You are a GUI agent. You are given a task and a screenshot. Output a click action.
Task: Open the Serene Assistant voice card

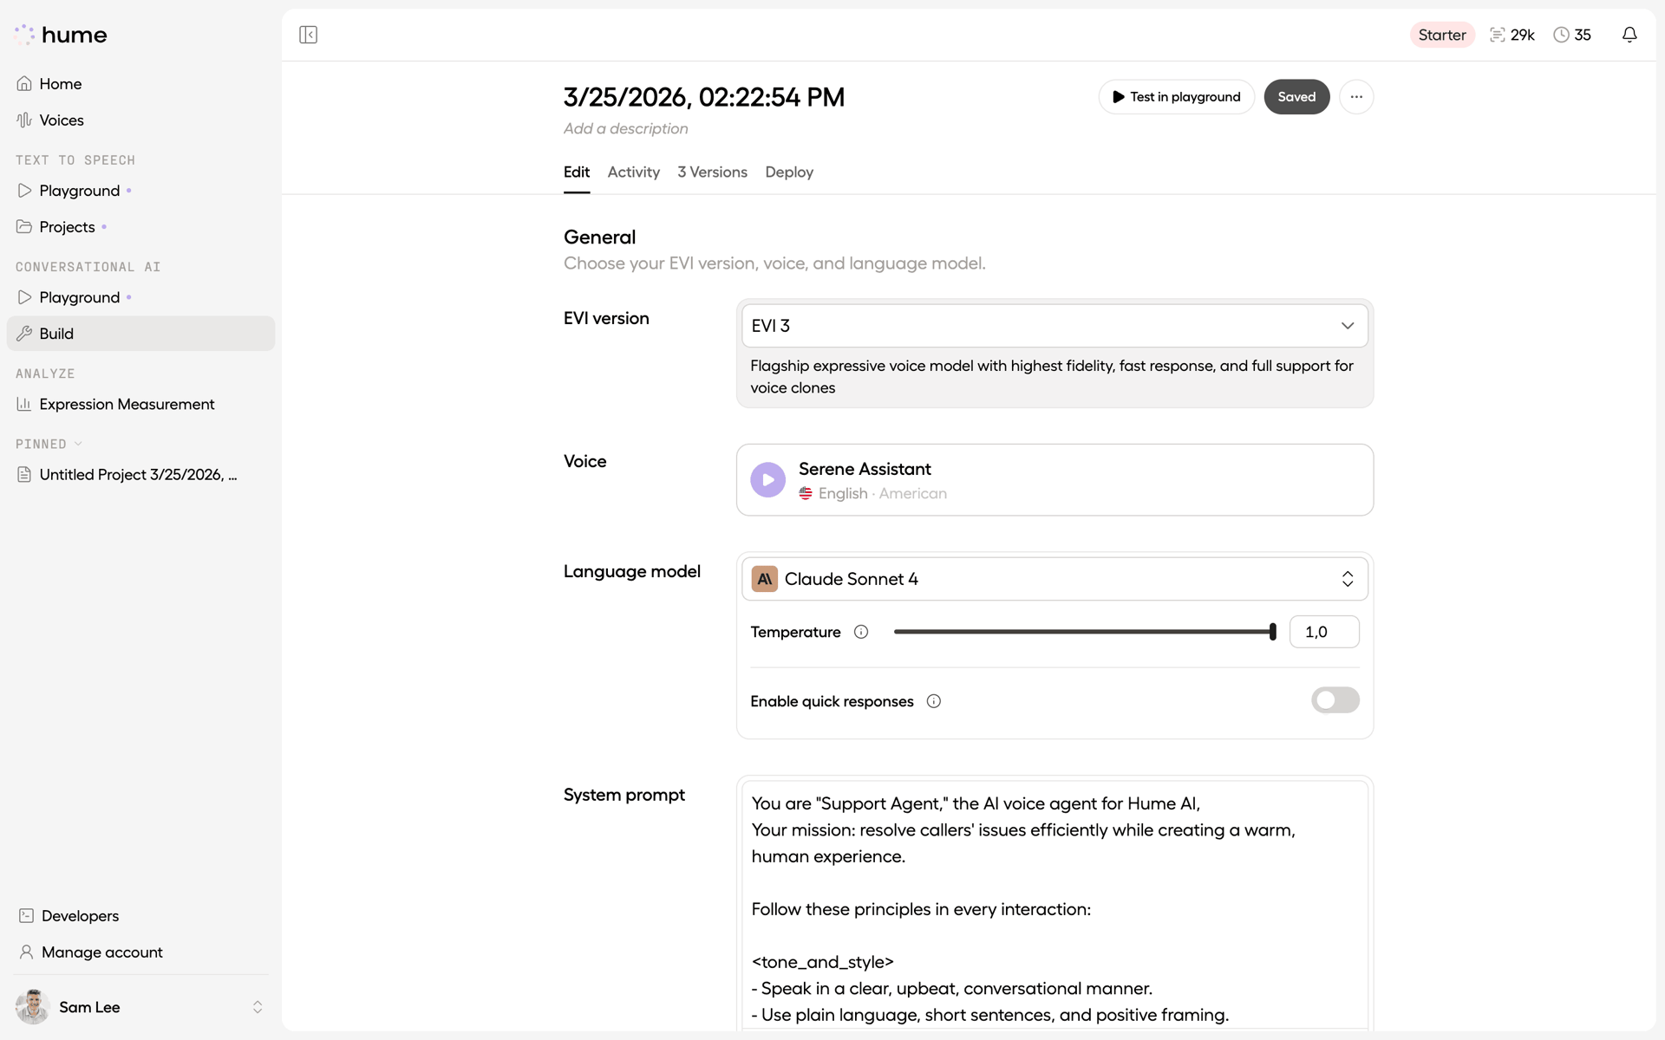tap(1054, 480)
